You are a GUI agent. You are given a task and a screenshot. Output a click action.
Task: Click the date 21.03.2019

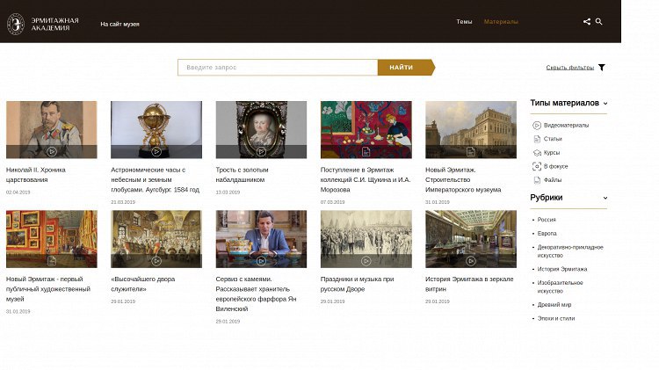coord(123,202)
